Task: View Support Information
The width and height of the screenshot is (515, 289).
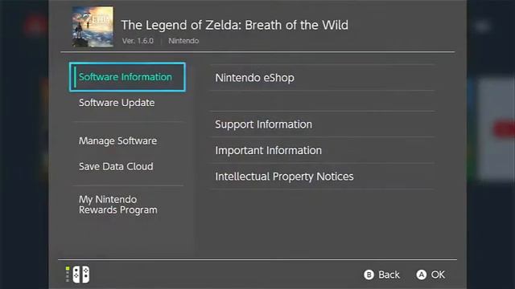Action: click(x=322, y=124)
